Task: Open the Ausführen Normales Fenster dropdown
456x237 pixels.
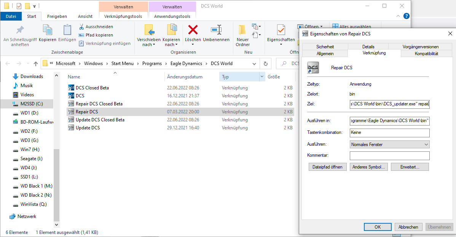Action: (390, 145)
